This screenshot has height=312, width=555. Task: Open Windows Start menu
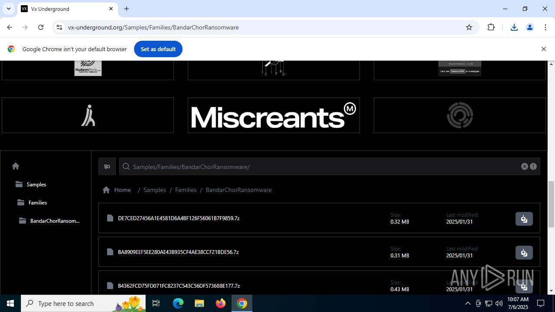pos(10,303)
